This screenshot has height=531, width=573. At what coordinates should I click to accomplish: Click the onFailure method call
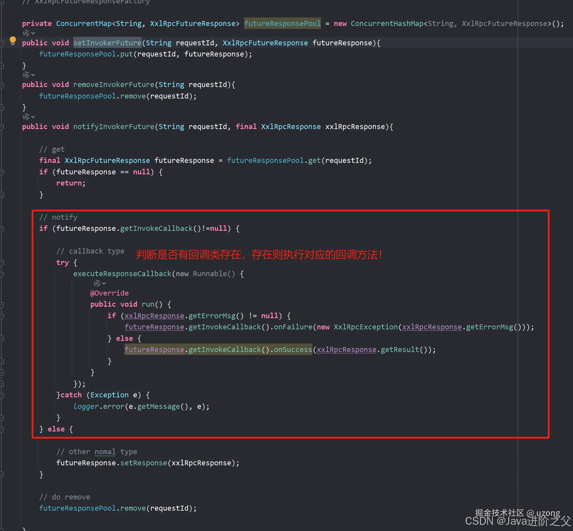click(293, 327)
